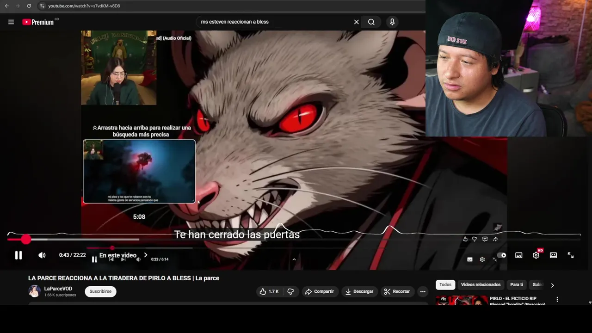Mute the main video volume
The height and width of the screenshot is (333, 592).
click(x=42, y=255)
